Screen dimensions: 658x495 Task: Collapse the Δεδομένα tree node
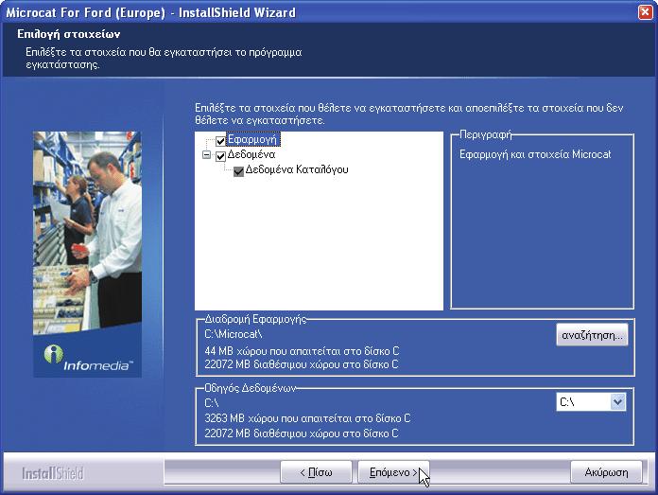tap(206, 155)
